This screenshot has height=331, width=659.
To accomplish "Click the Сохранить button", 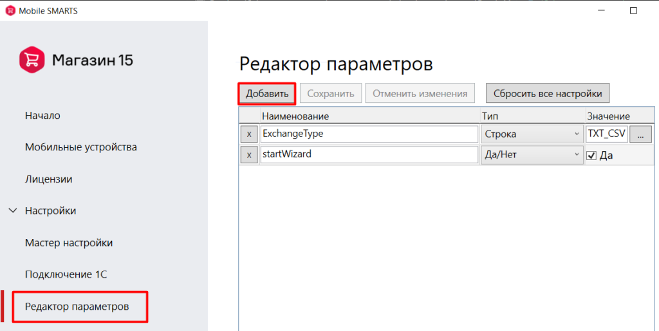I will click(330, 94).
